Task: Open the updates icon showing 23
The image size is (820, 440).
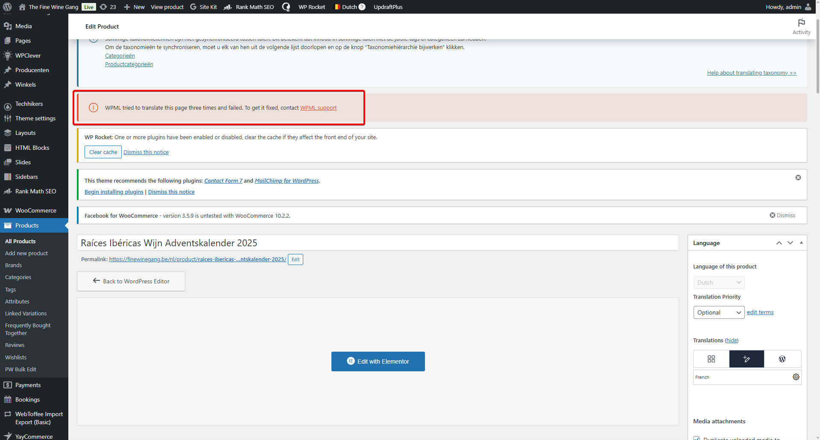Action: coord(103,7)
